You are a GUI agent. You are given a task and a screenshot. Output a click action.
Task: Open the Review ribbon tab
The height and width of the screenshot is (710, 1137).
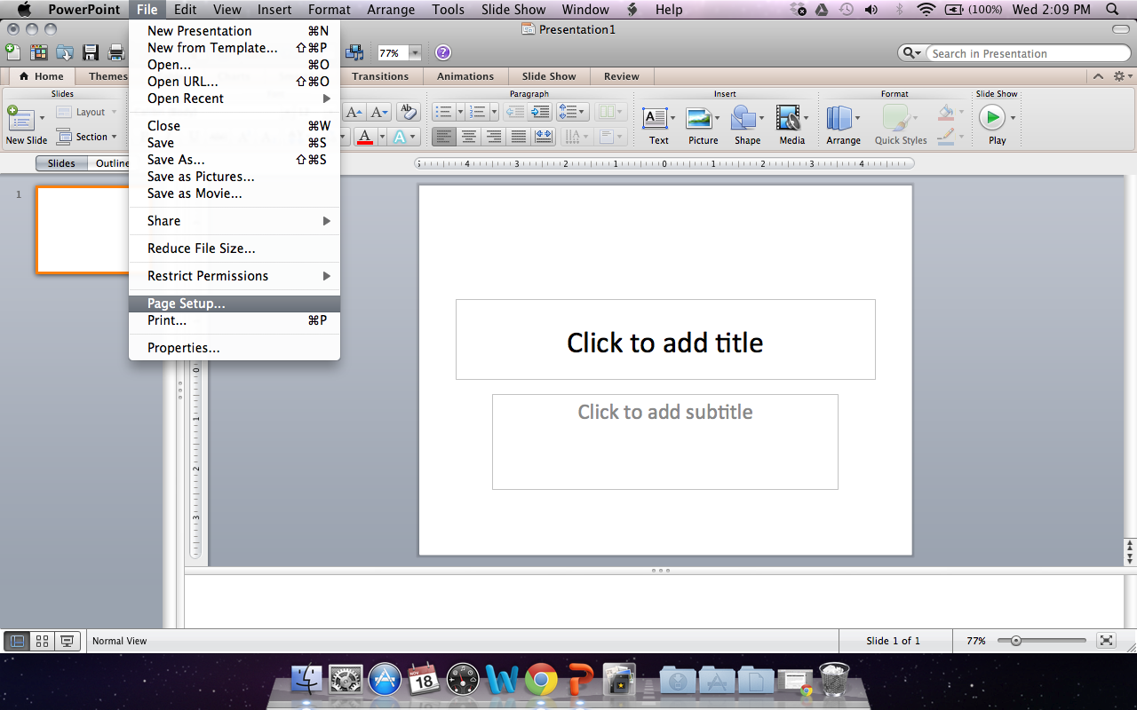[622, 76]
